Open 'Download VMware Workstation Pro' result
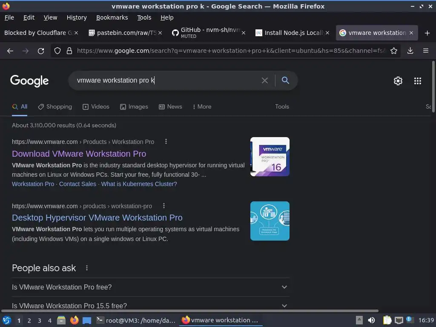Image resolution: width=436 pixels, height=327 pixels. coord(79,154)
